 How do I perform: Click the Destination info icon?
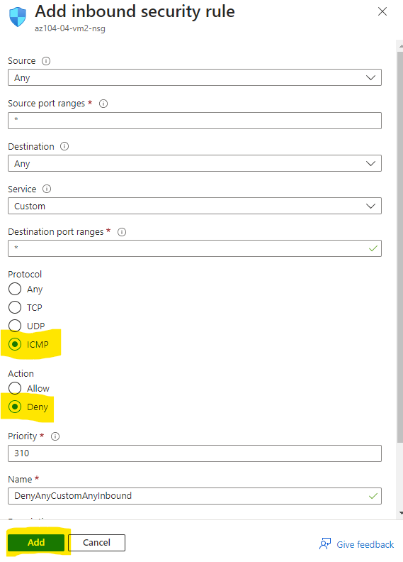click(64, 146)
